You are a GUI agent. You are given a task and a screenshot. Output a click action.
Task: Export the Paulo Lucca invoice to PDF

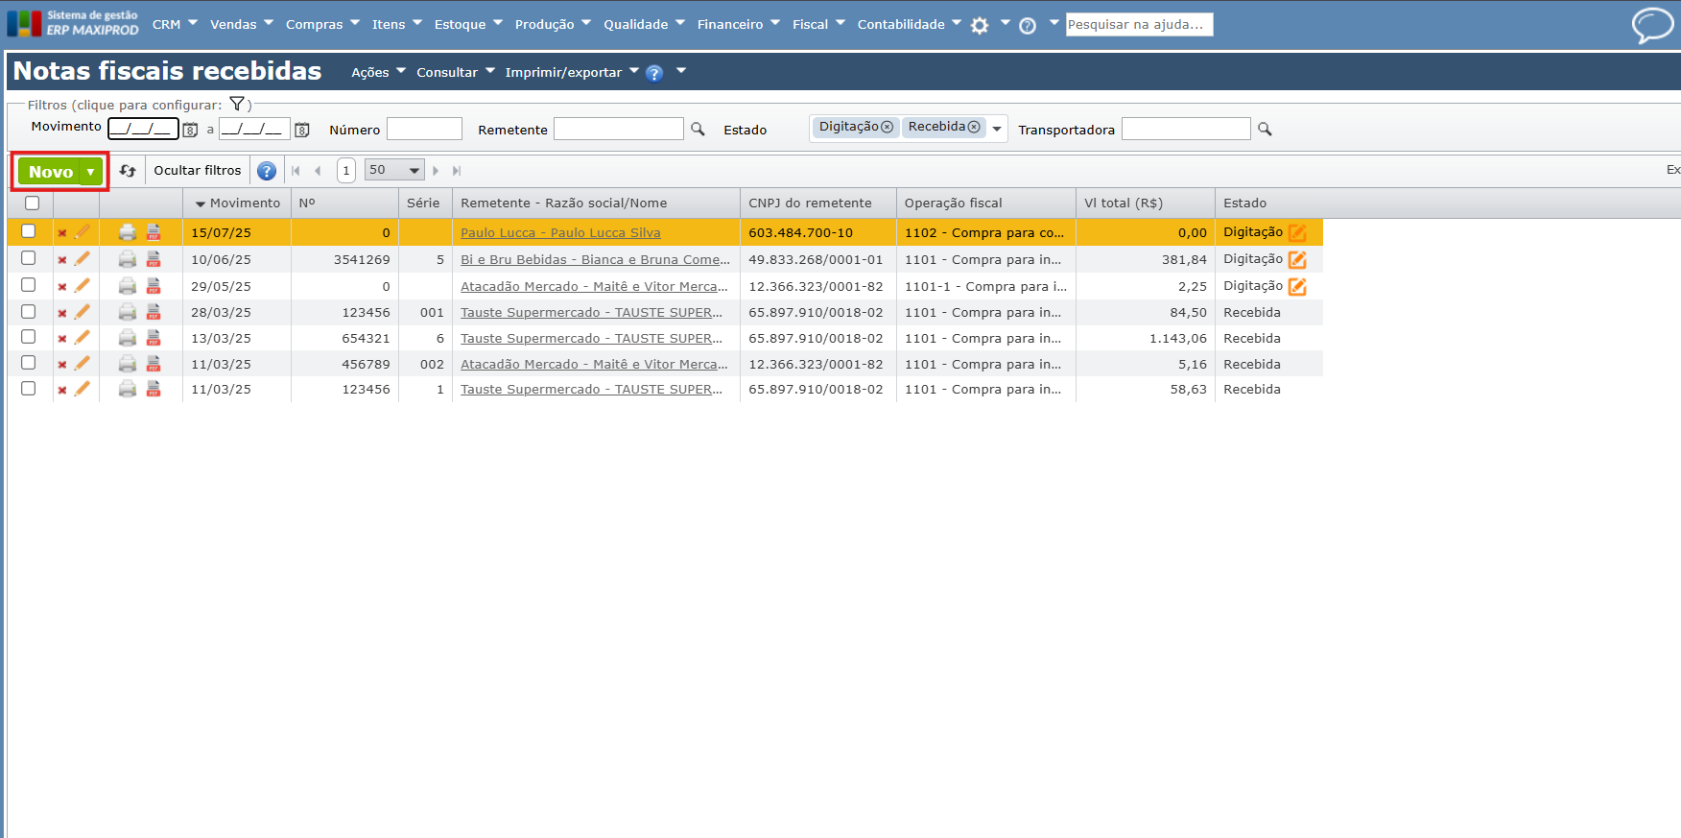click(x=154, y=231)
